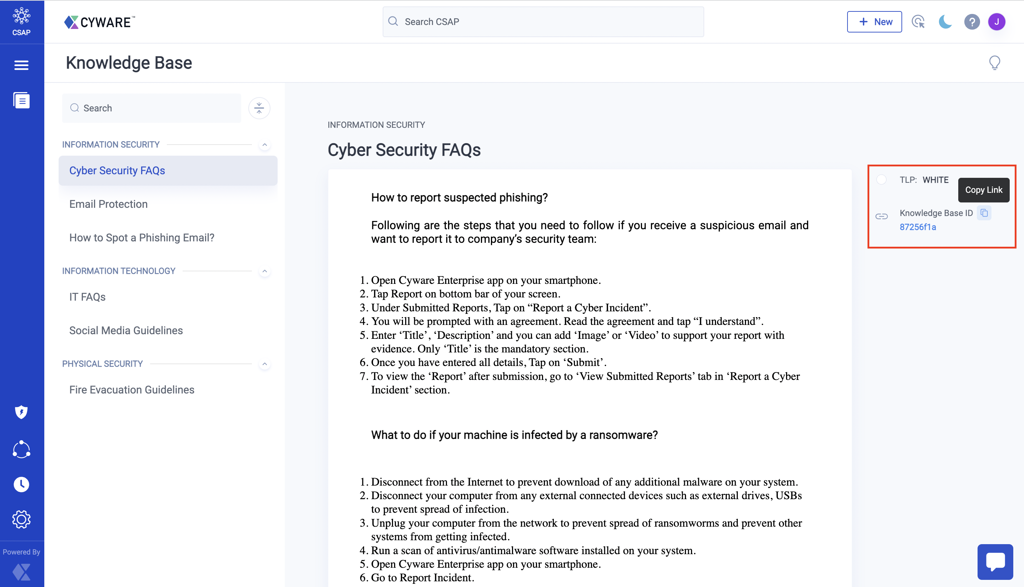Select Fire Evacuation Guidelines article
This screenshot has height=587, width=1024.
click(x=131, y=390)
